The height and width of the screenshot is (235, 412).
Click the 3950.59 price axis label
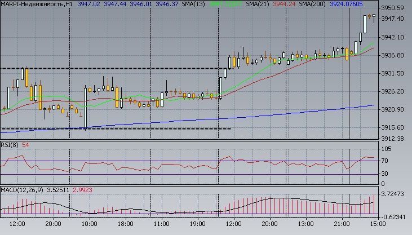[393, 8]
